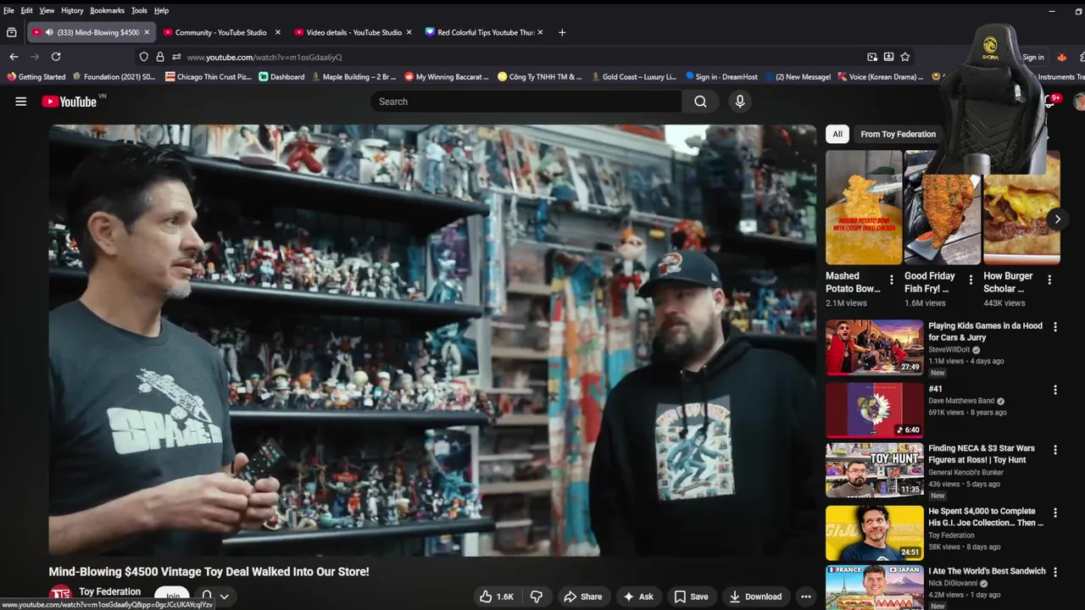Like the video with thumbs-up 1.6K

click(x=497, y=596)
